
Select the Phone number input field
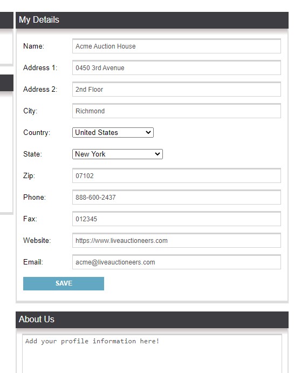pyautogui.click(x=176, y=197)
